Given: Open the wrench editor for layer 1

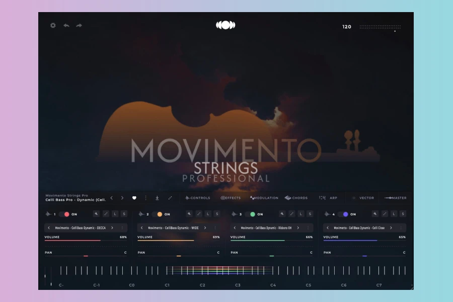Looking at the screenshot, I should click(96, 214).
